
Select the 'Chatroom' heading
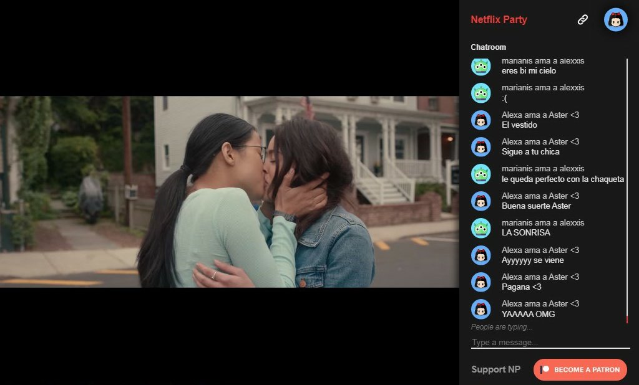point(488,47)
